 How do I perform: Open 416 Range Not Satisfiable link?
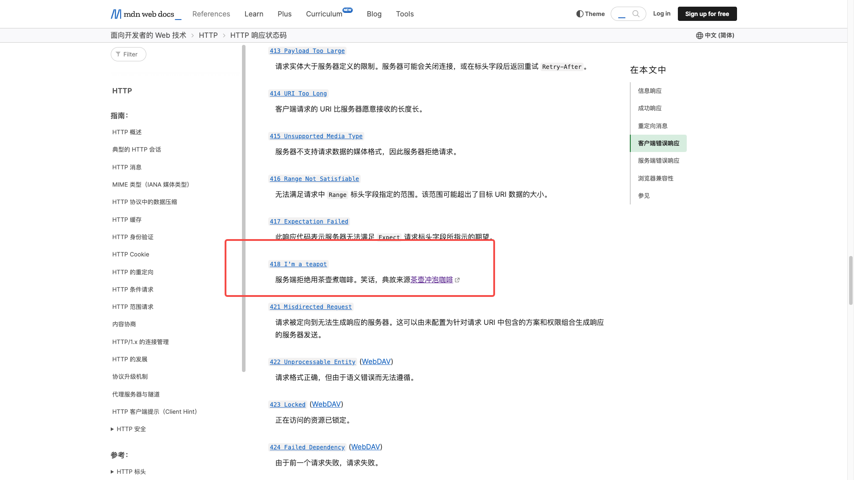(314, 179)
